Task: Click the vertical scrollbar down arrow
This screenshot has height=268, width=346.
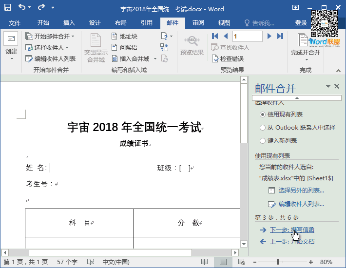Action: tap(244, 244)
